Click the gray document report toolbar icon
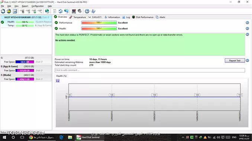The width and height of the screenshot is (252, 141). pyautogui.click(x=55, y=11)
